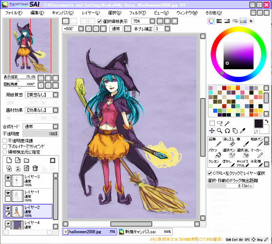Click the 通常 normal mode button in toolbar
Viewport: 272px width, 244px height.
(116, 29)
